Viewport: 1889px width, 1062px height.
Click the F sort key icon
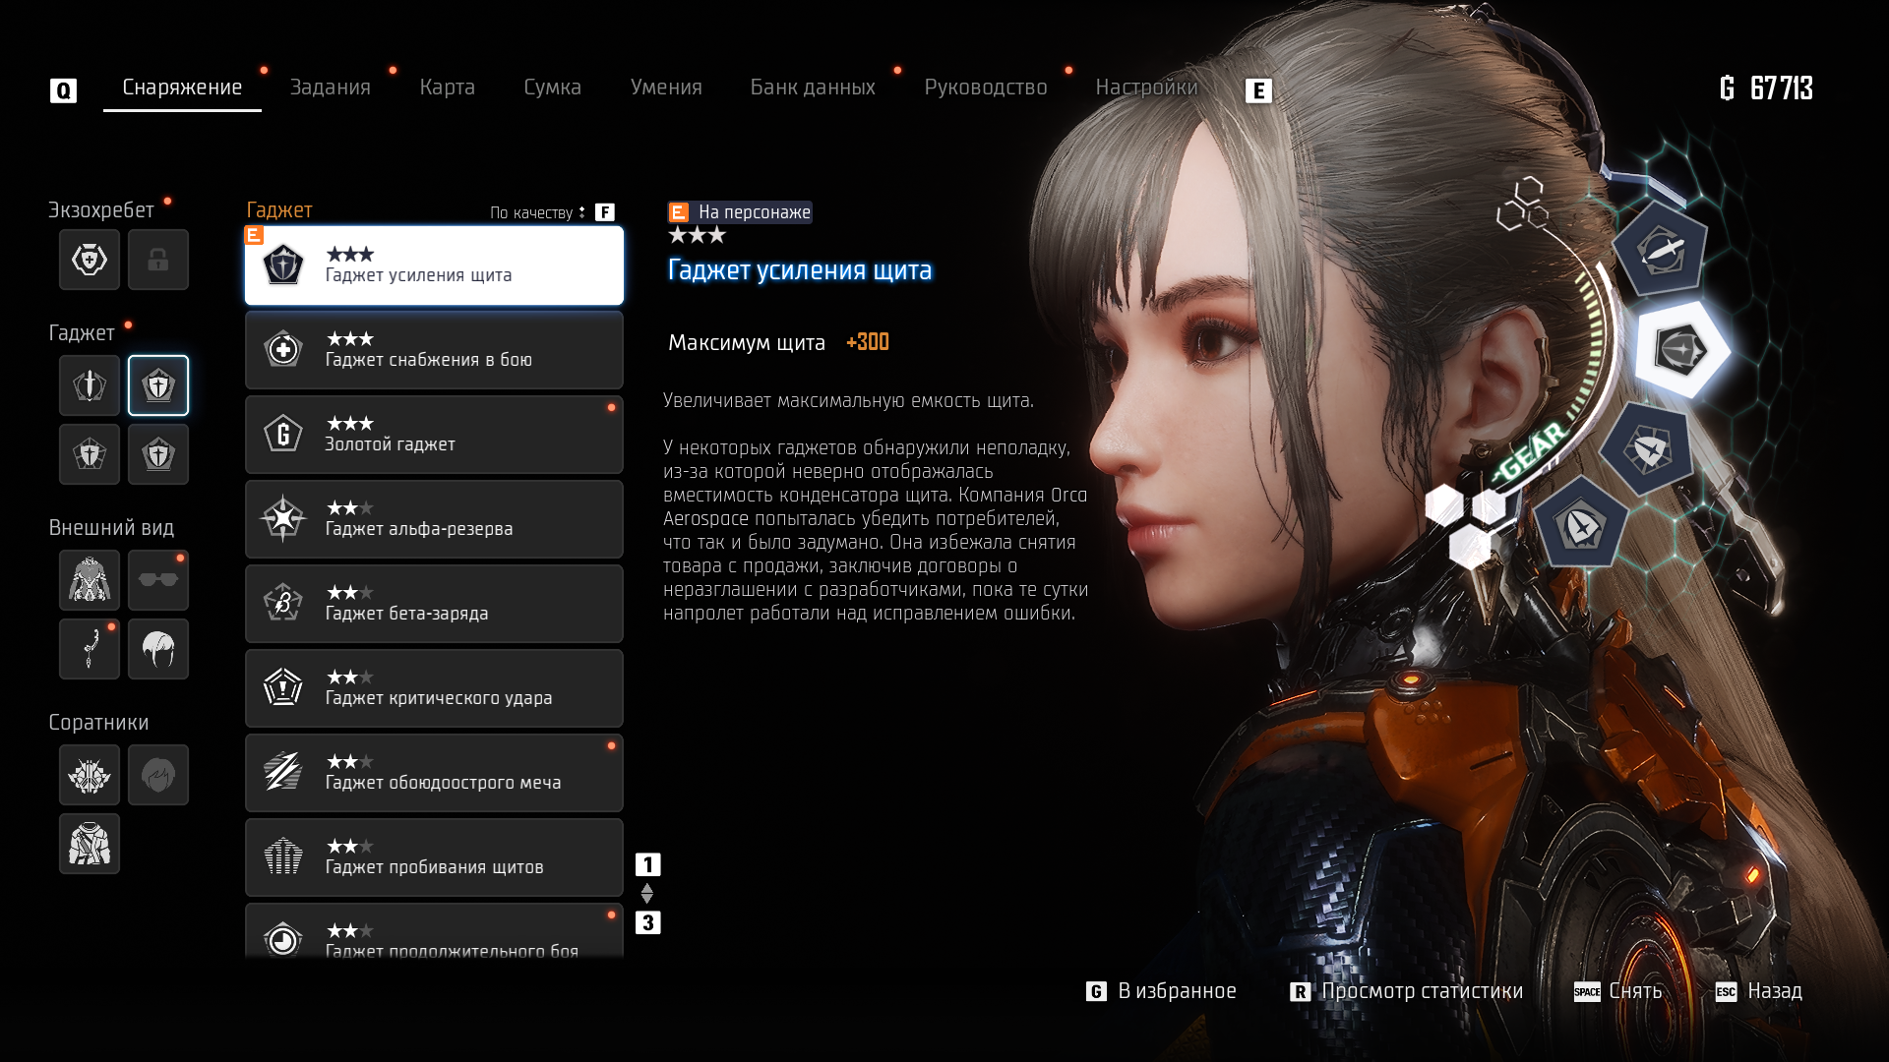pyautogui.click(x=605, y=212)
